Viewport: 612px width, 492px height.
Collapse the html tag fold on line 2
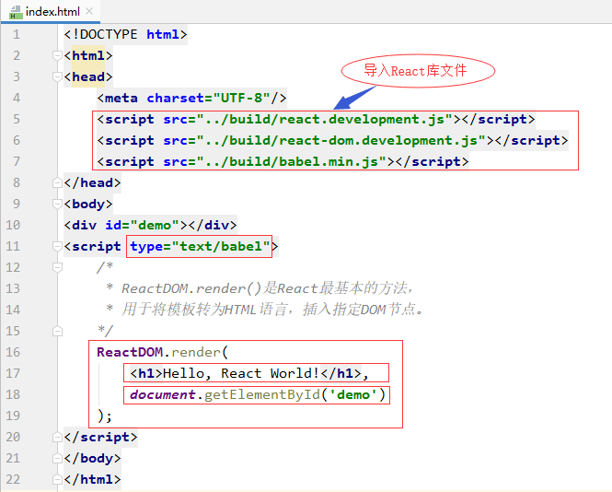pyautogui.click(x=57, y=56)
